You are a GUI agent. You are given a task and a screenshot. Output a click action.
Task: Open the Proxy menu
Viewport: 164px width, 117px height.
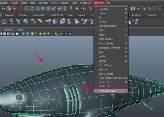coord(54,3)
